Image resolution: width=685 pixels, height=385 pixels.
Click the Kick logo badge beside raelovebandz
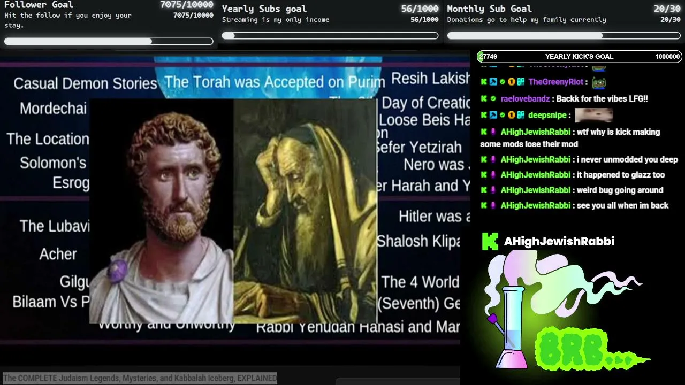[484, 99]
